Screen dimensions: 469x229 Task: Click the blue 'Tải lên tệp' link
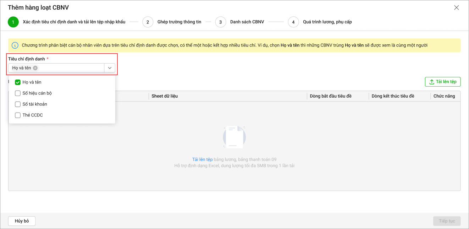[x=202, y=160]
